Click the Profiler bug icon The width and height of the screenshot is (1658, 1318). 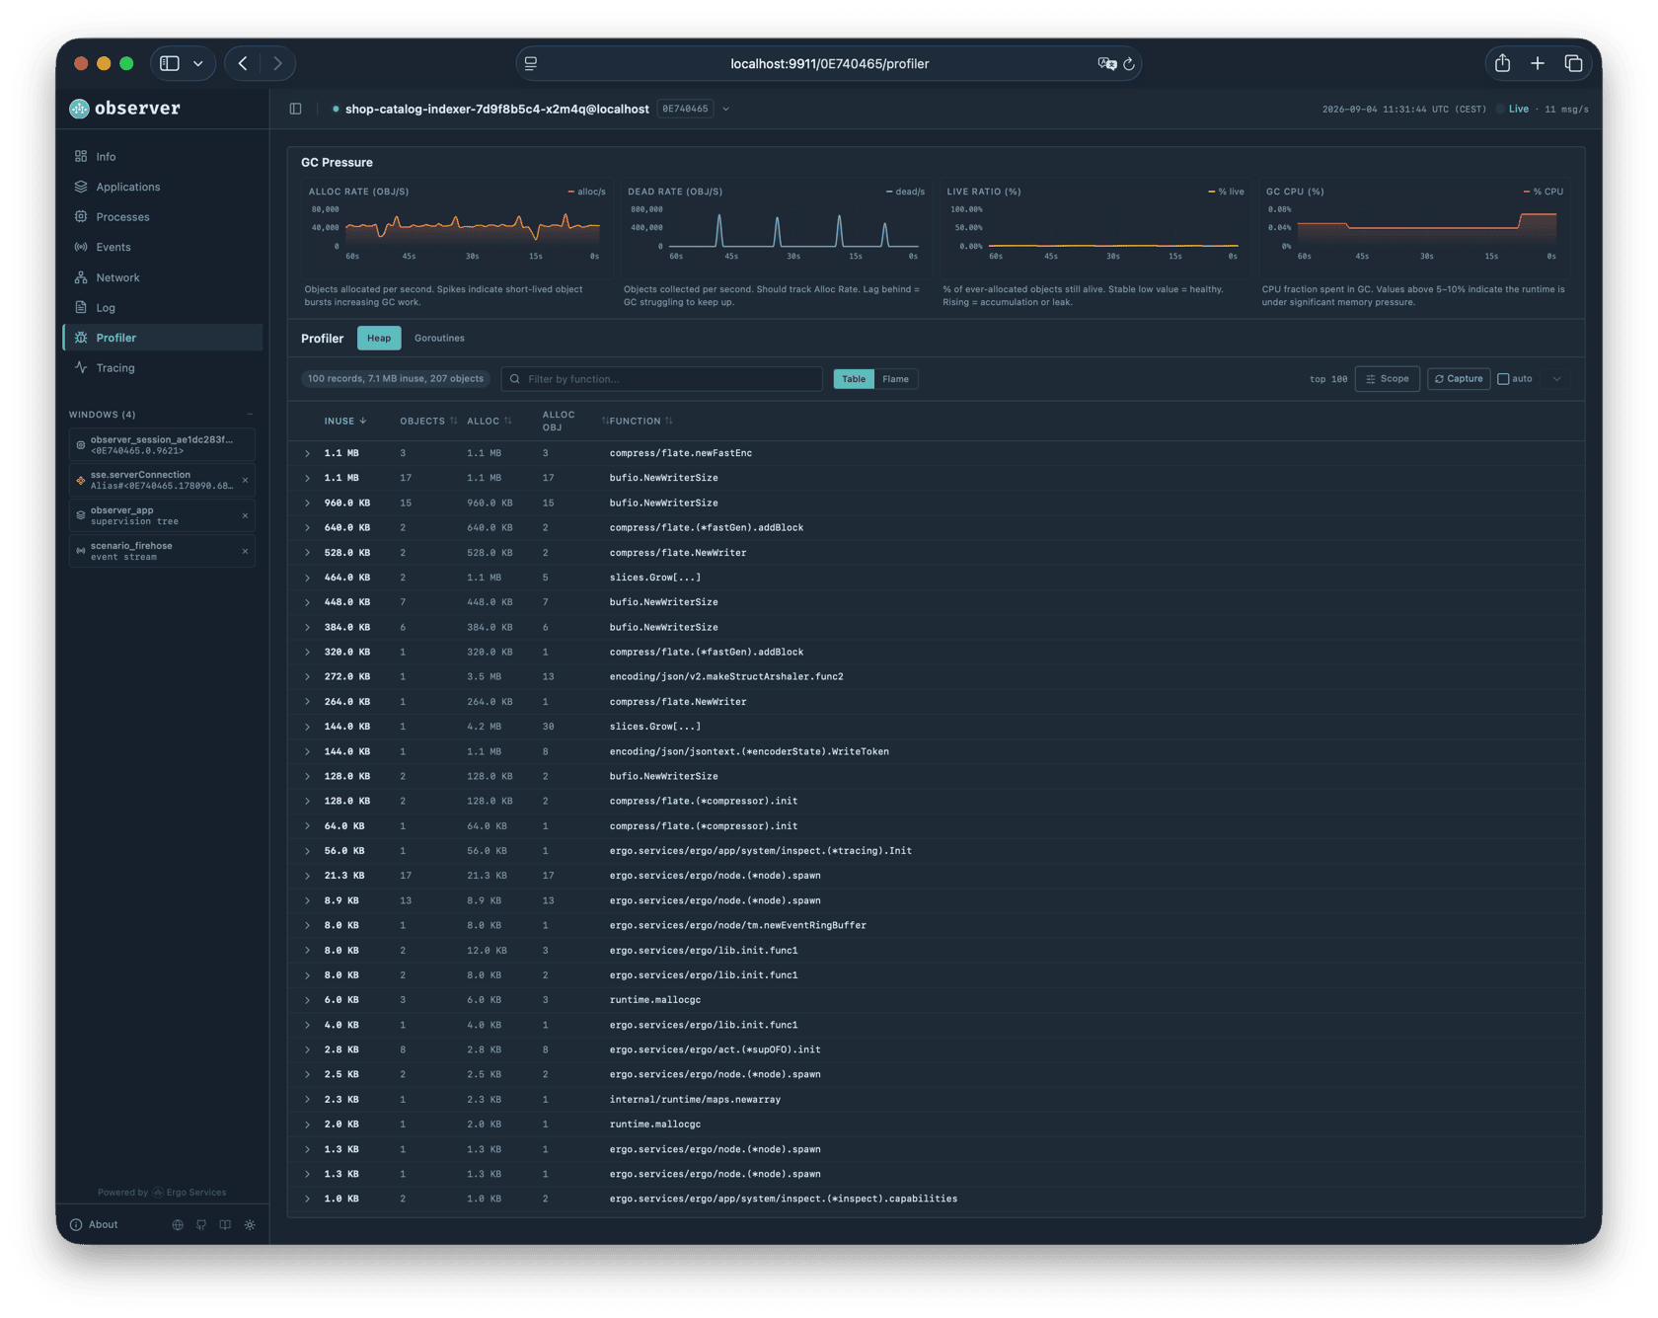[x=81, y=338]
